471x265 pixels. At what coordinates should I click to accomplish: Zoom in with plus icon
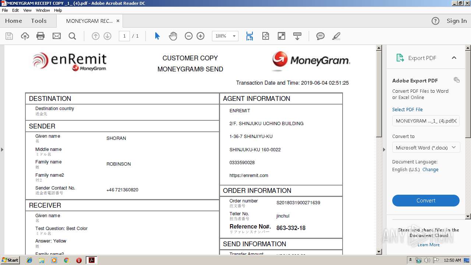(x=201, y=36)
